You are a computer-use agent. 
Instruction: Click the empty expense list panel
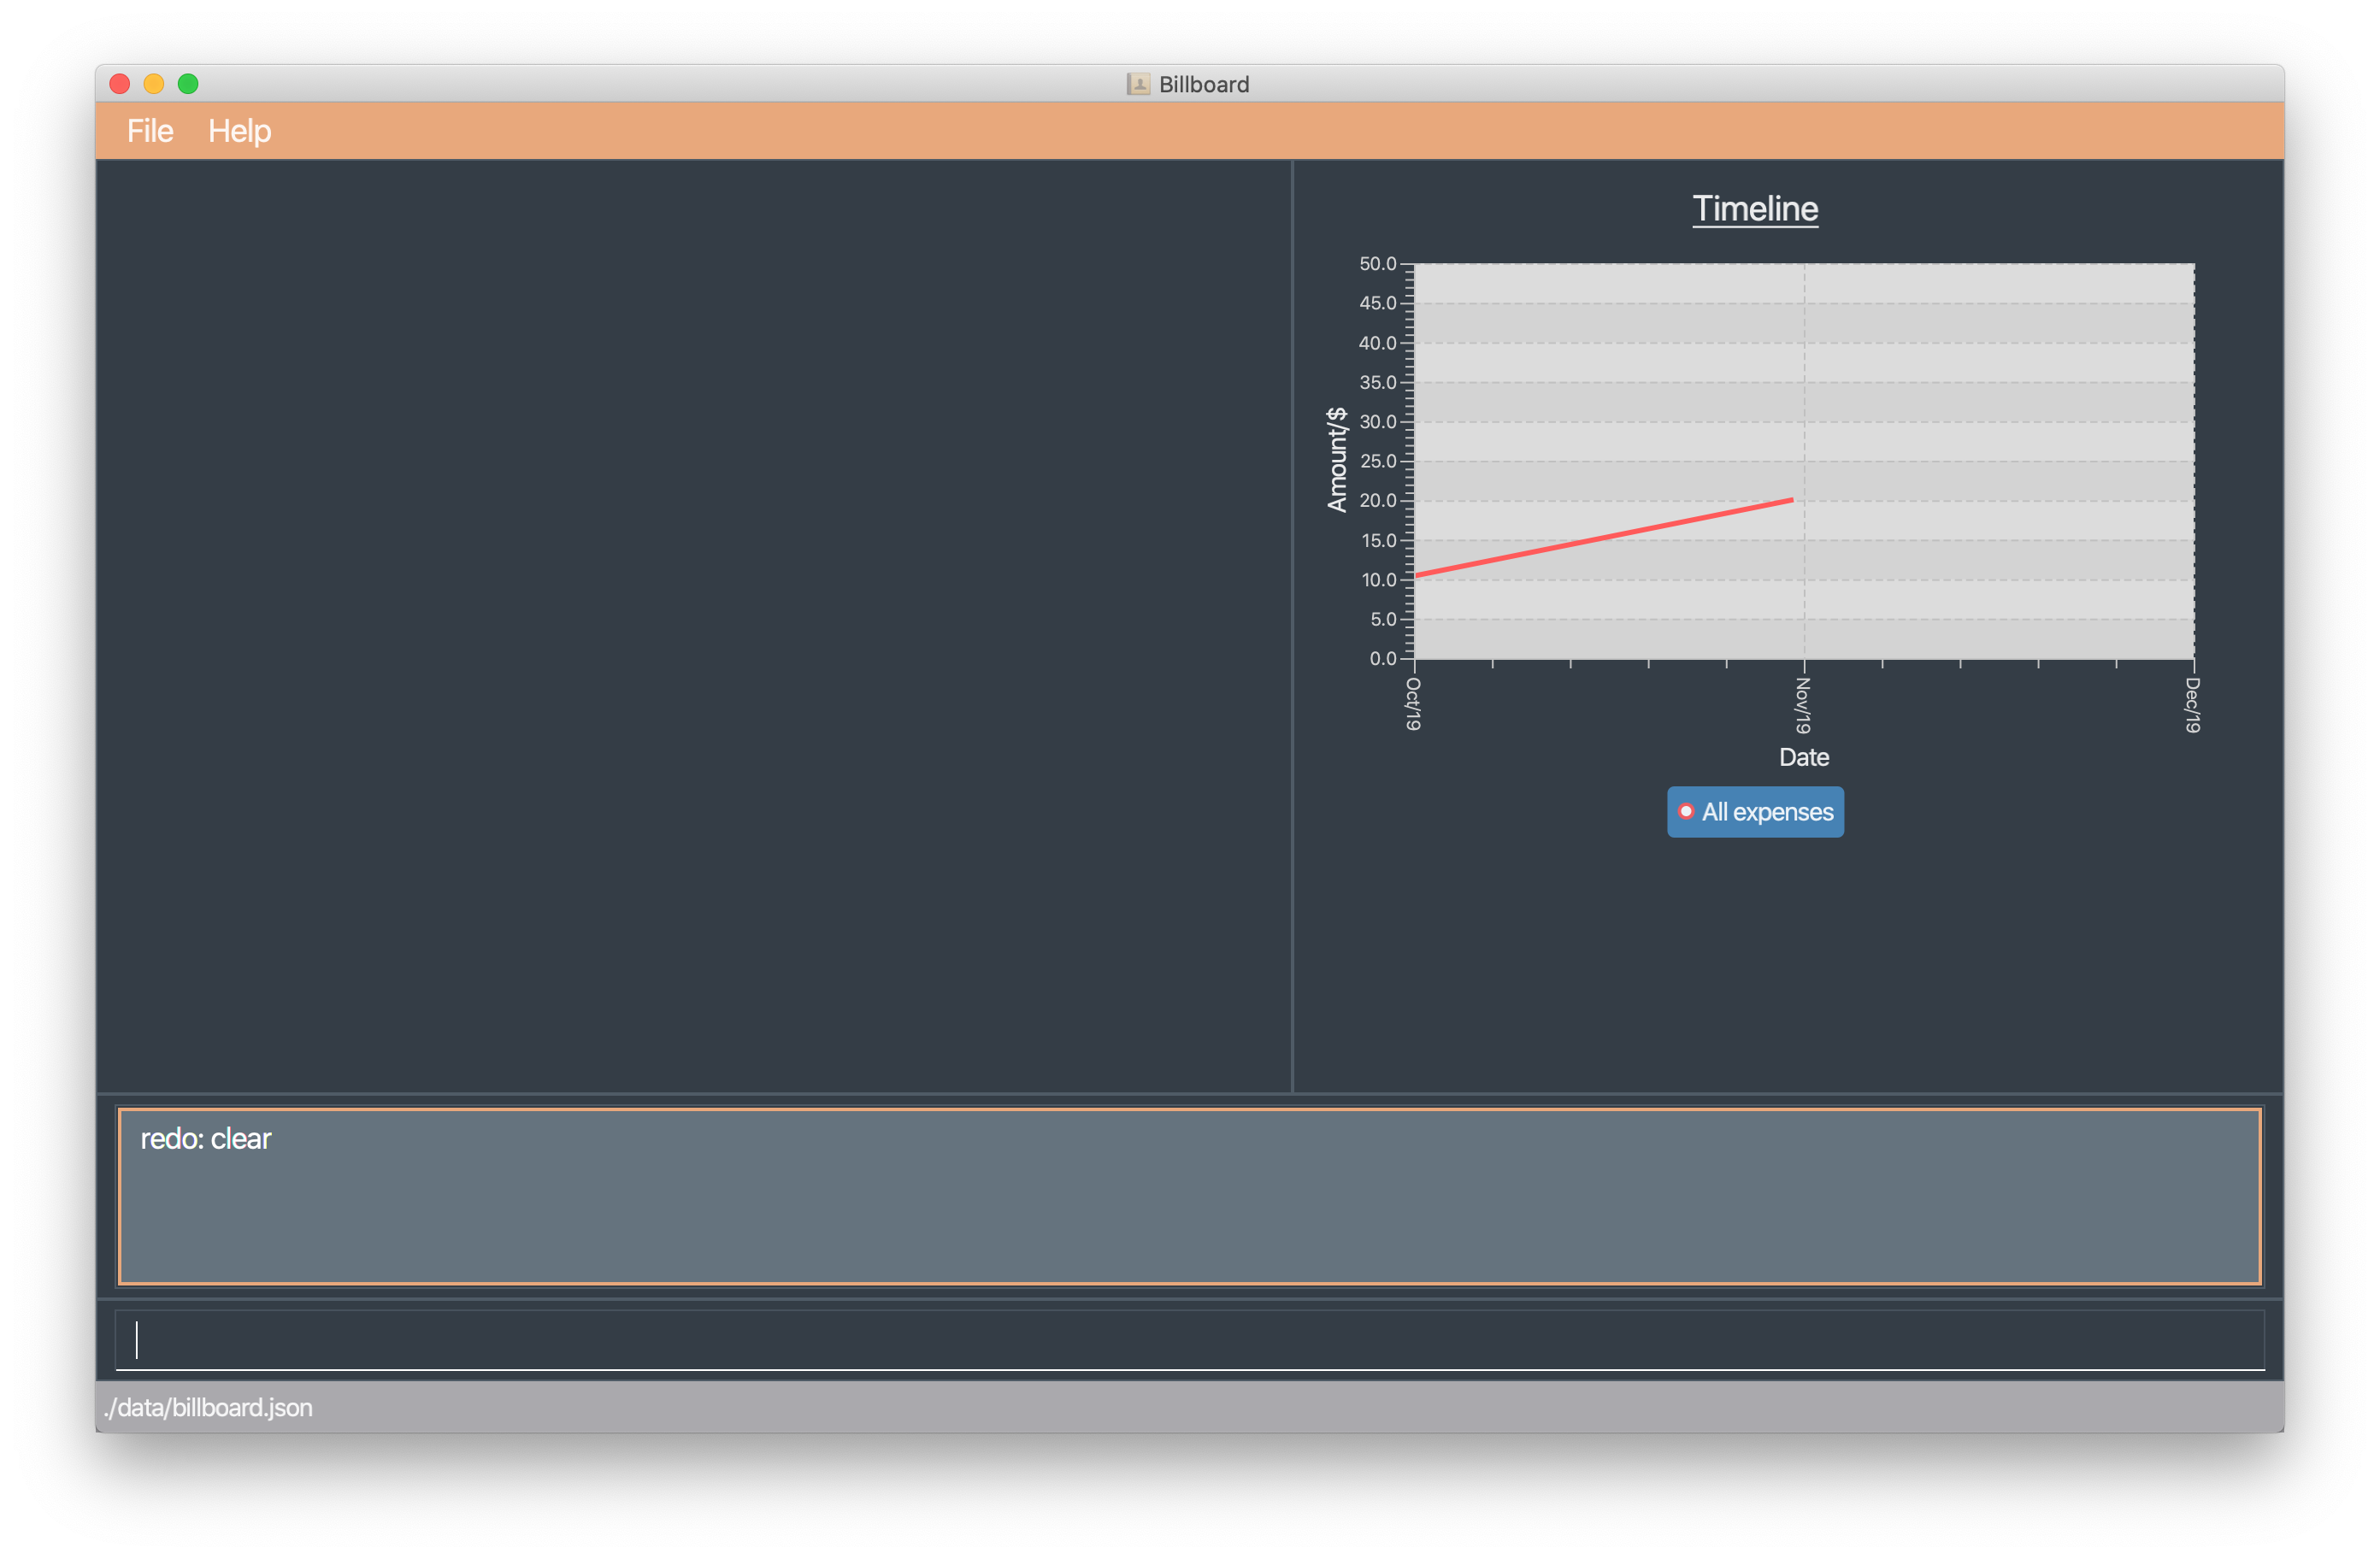point(693,625)
